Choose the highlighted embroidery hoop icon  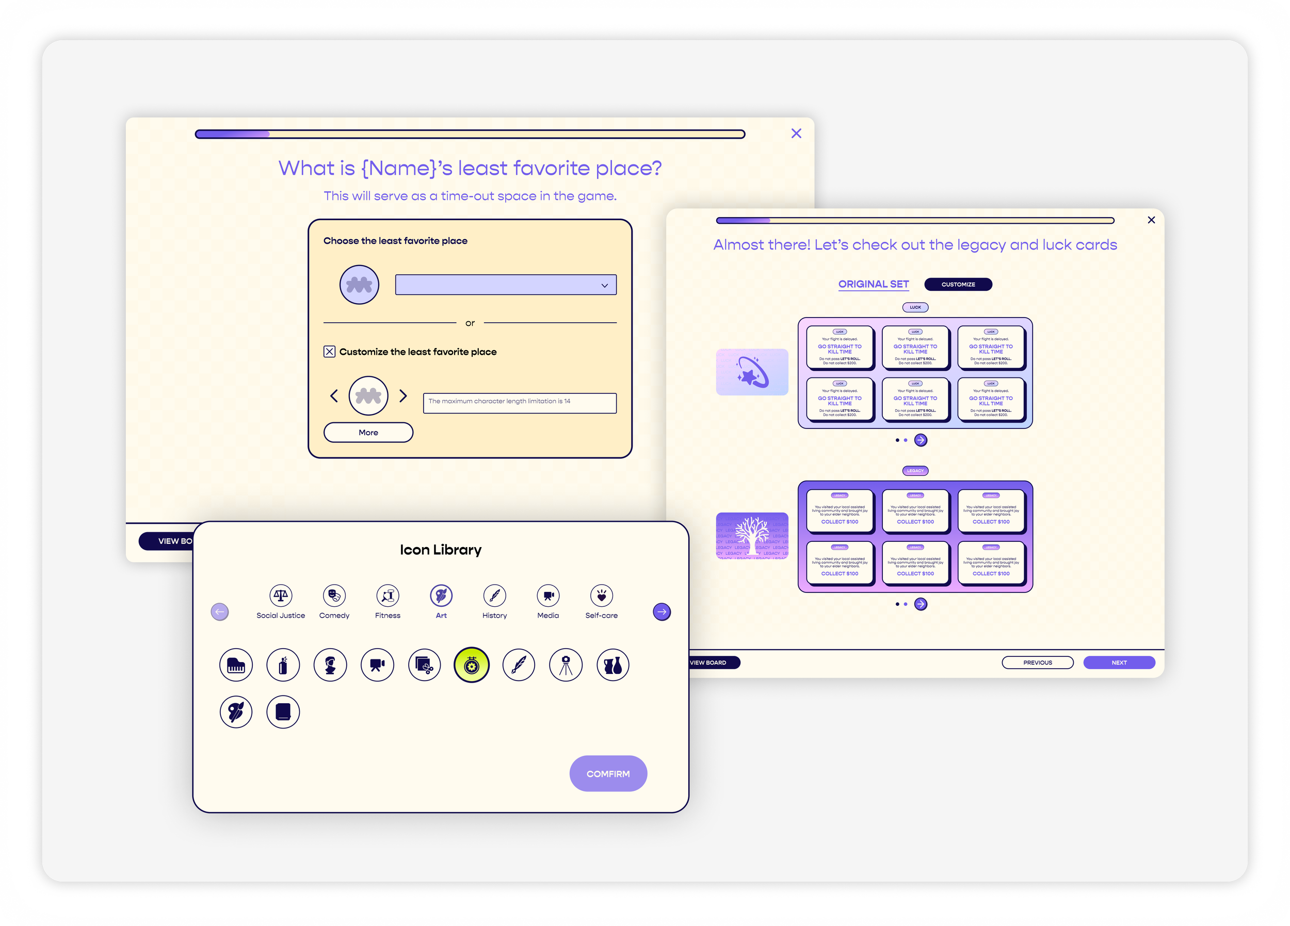(472, 665)
